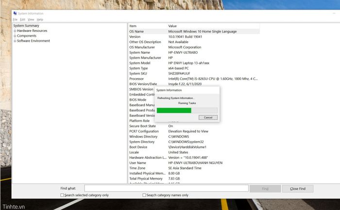Click the Total Physical Memory row
Screen dimensions: 340x210
[194, 178]
